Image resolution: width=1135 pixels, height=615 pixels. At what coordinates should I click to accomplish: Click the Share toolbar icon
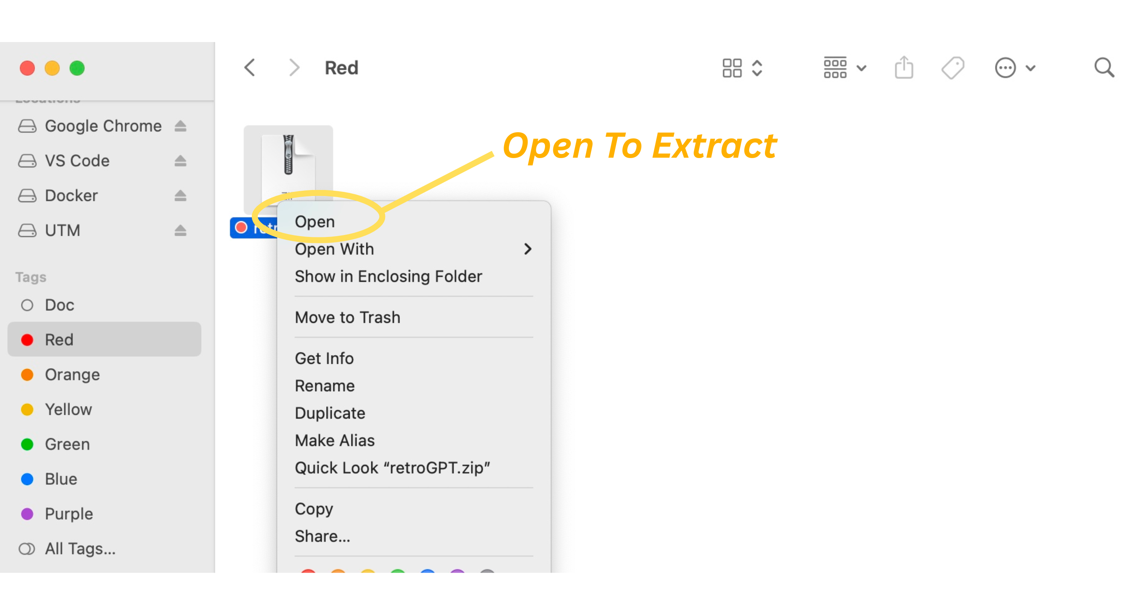tap(904, 68)
